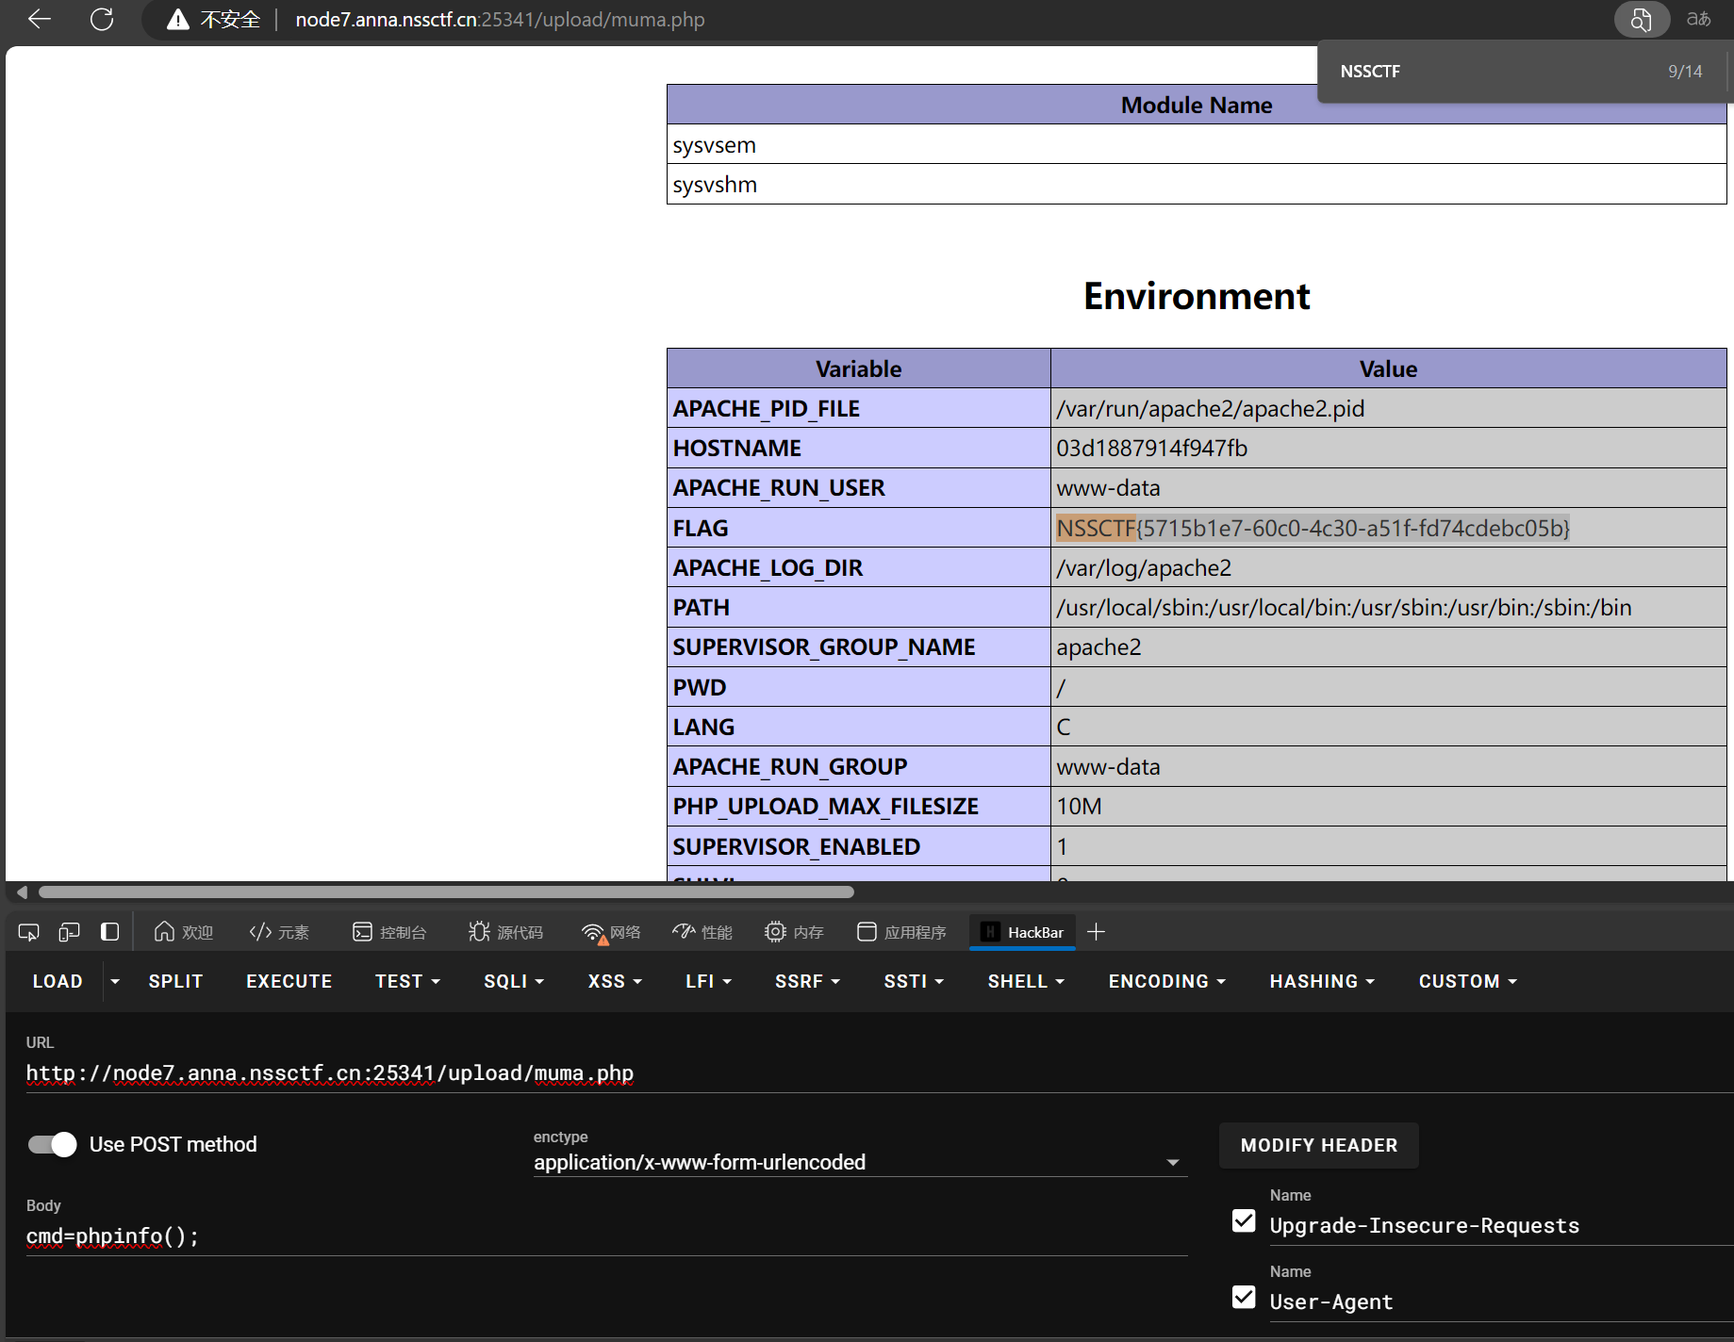
Task: Disable the Use POST method switch
Action: point(53,1144)
